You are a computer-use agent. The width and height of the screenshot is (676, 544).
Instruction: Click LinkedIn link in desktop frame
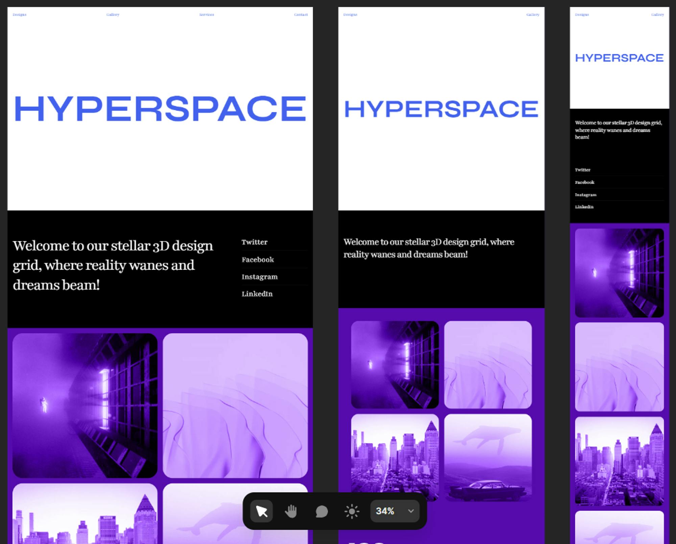coord(257,294)
